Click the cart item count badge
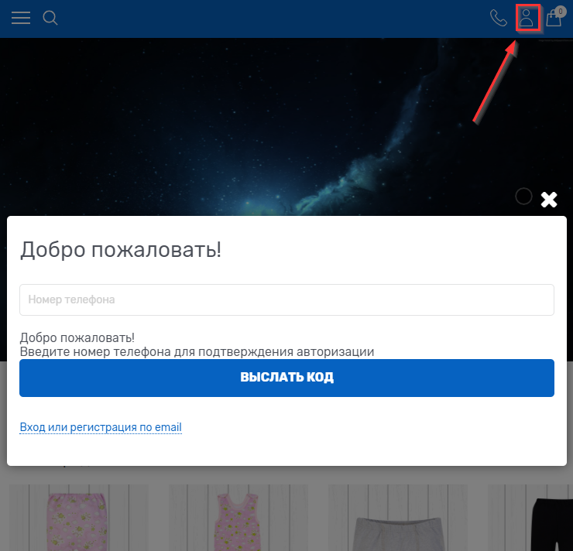573x551 pixels. [x=560, y=11]
